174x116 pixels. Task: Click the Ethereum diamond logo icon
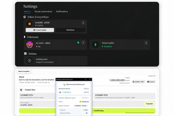[25, 37]
